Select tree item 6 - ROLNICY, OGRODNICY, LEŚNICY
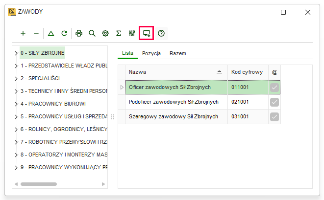Viewport: 324px width, 200px height. pos(64,129)
